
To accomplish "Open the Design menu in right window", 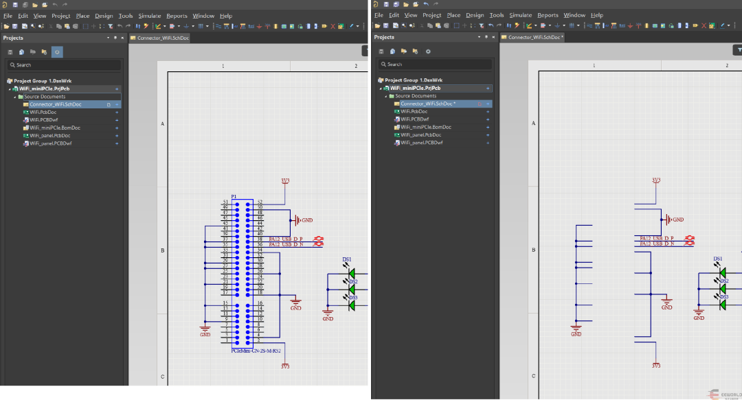I will pyautogui.click(x=475, y=15).
